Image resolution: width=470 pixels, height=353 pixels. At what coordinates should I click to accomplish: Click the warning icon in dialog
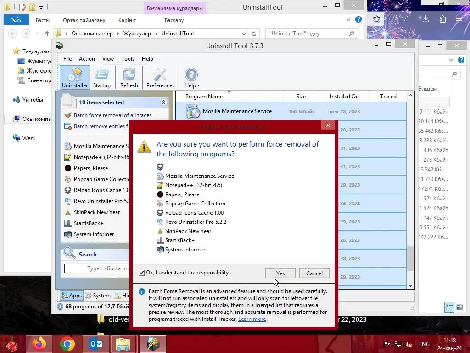[144, 147]
